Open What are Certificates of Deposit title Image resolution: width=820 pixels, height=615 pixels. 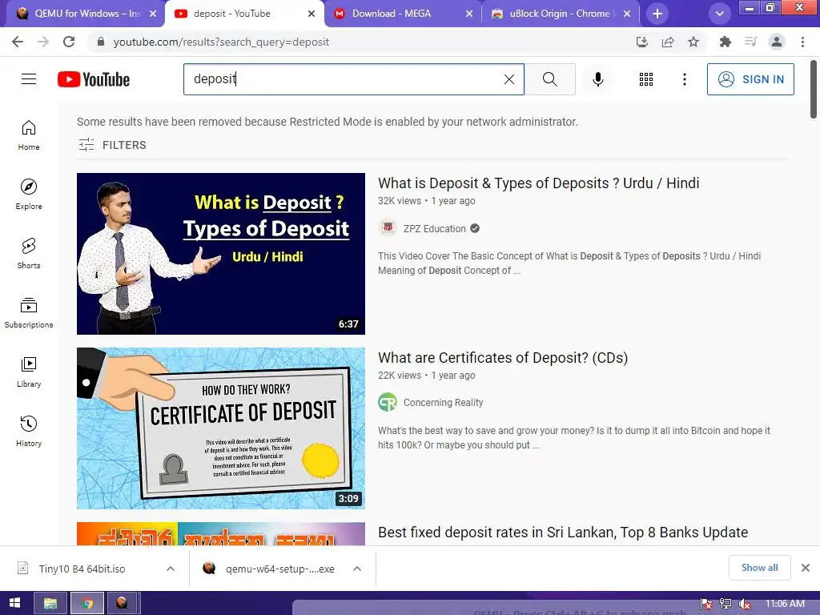[503, 358]
